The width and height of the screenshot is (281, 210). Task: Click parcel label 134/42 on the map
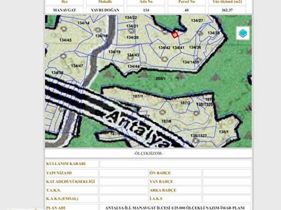point(164,48)
